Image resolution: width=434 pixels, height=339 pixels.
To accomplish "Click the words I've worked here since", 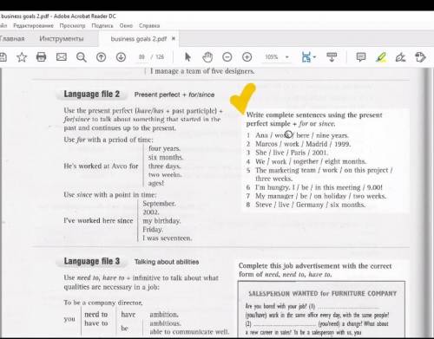I will coord(98,220).
